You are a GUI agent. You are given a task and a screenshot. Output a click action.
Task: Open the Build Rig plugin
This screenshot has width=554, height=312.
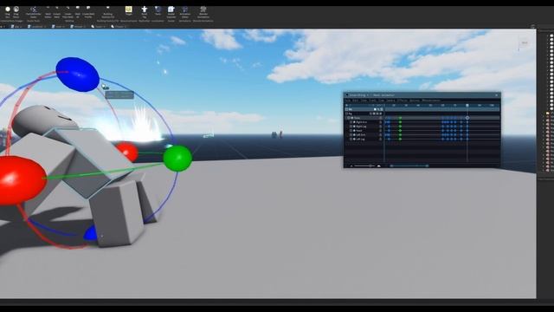pos(145,11)
